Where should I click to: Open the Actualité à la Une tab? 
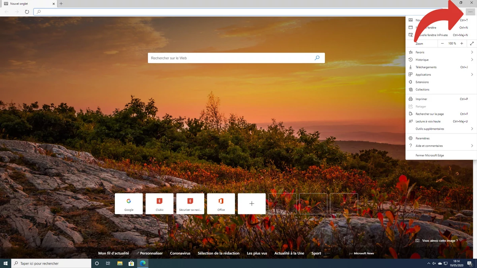pyautogui.click(x=289, y=253)
